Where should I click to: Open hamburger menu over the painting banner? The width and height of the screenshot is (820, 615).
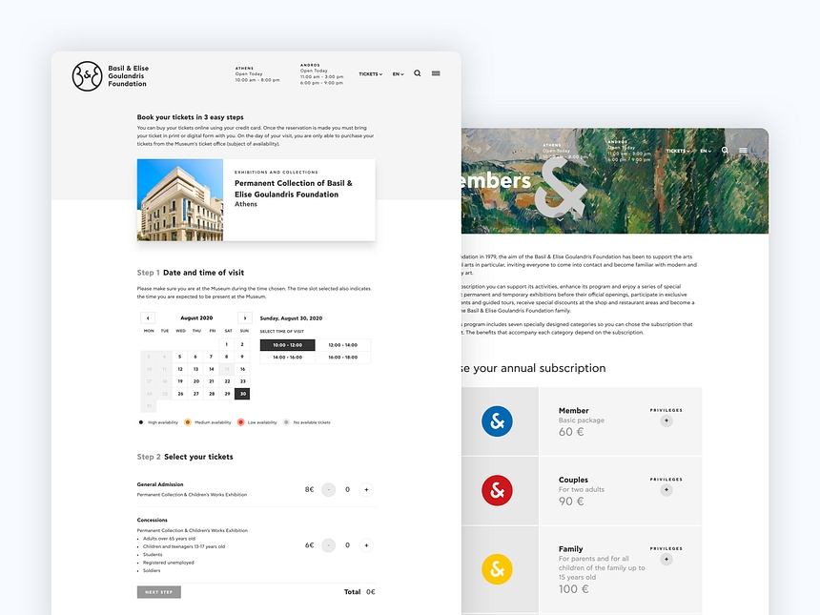click(744, 150)
